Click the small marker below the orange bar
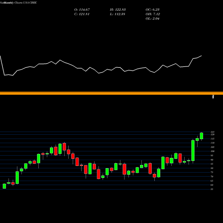The width and height of the screenshot is (223, 223). [x=213, y=97]
